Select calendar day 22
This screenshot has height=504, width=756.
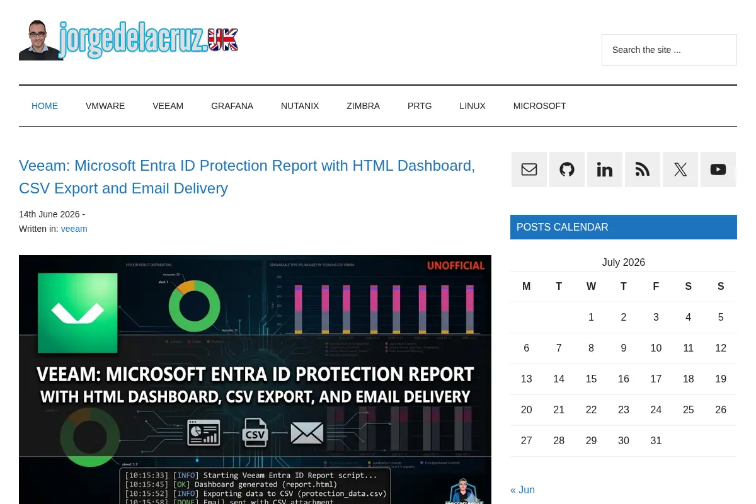(x=591, y=410)
